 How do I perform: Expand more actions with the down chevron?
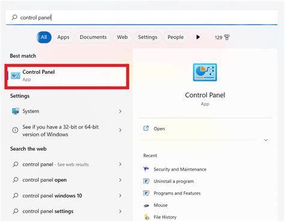[266, 140]
